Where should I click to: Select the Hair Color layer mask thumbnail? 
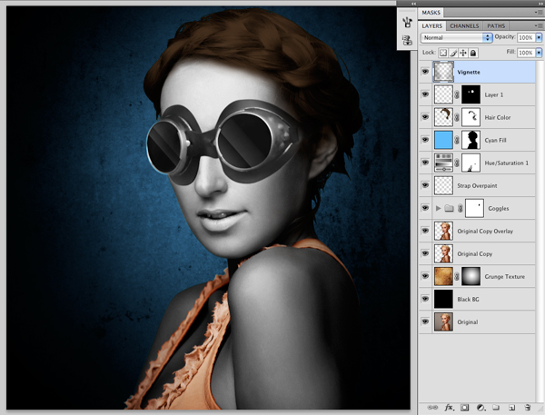tap(471, 117)
